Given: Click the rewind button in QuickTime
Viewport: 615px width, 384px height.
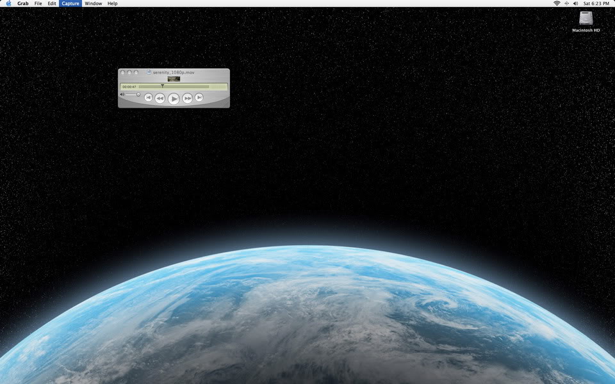Looking at the screenshot, I should point(160,99).
